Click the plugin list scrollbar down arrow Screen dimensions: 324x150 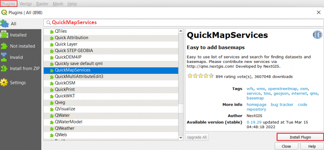181,137
